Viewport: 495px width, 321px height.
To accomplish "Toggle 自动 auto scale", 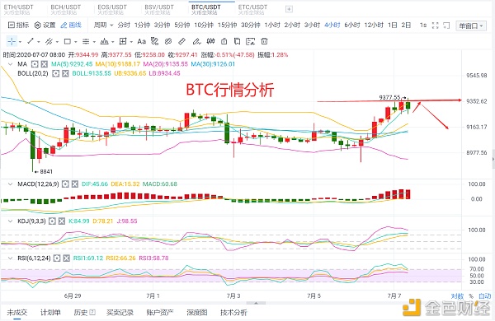I will tap(485, 296).
